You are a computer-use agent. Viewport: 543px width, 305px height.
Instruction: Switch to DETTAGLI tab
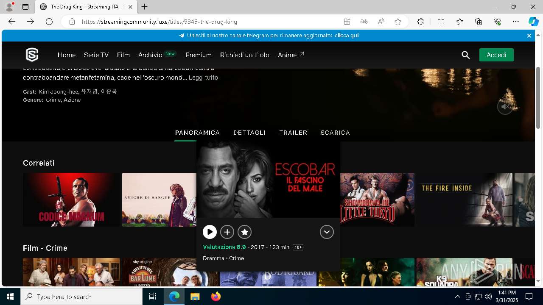click(x=249, y=133)
